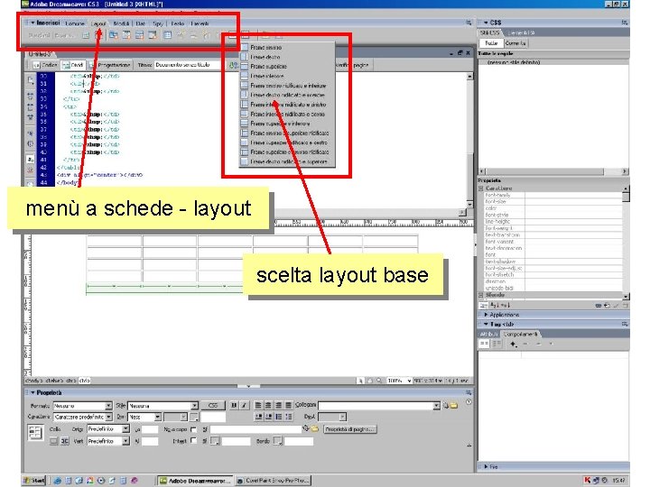Align text left

[x=258, y=406]
